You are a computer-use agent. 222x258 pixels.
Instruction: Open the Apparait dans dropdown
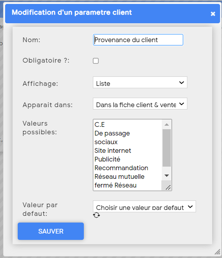pos(140,104)
